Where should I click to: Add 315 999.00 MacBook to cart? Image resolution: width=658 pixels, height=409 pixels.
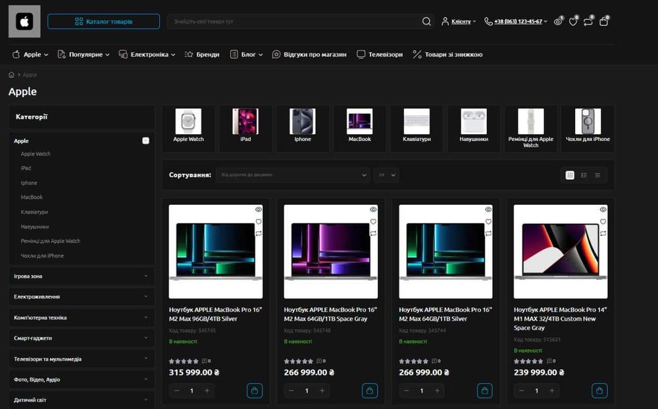[x=255, y=391]
